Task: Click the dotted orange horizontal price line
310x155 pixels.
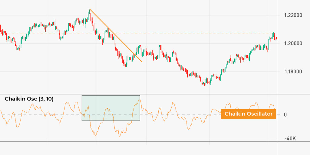Action: click(x=182, y=33)
